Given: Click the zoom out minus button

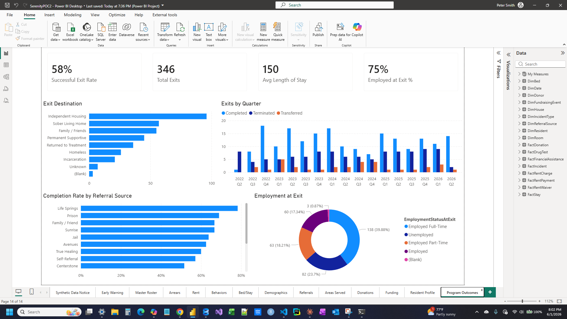Looking at the screenshot, I should point(505,301).
